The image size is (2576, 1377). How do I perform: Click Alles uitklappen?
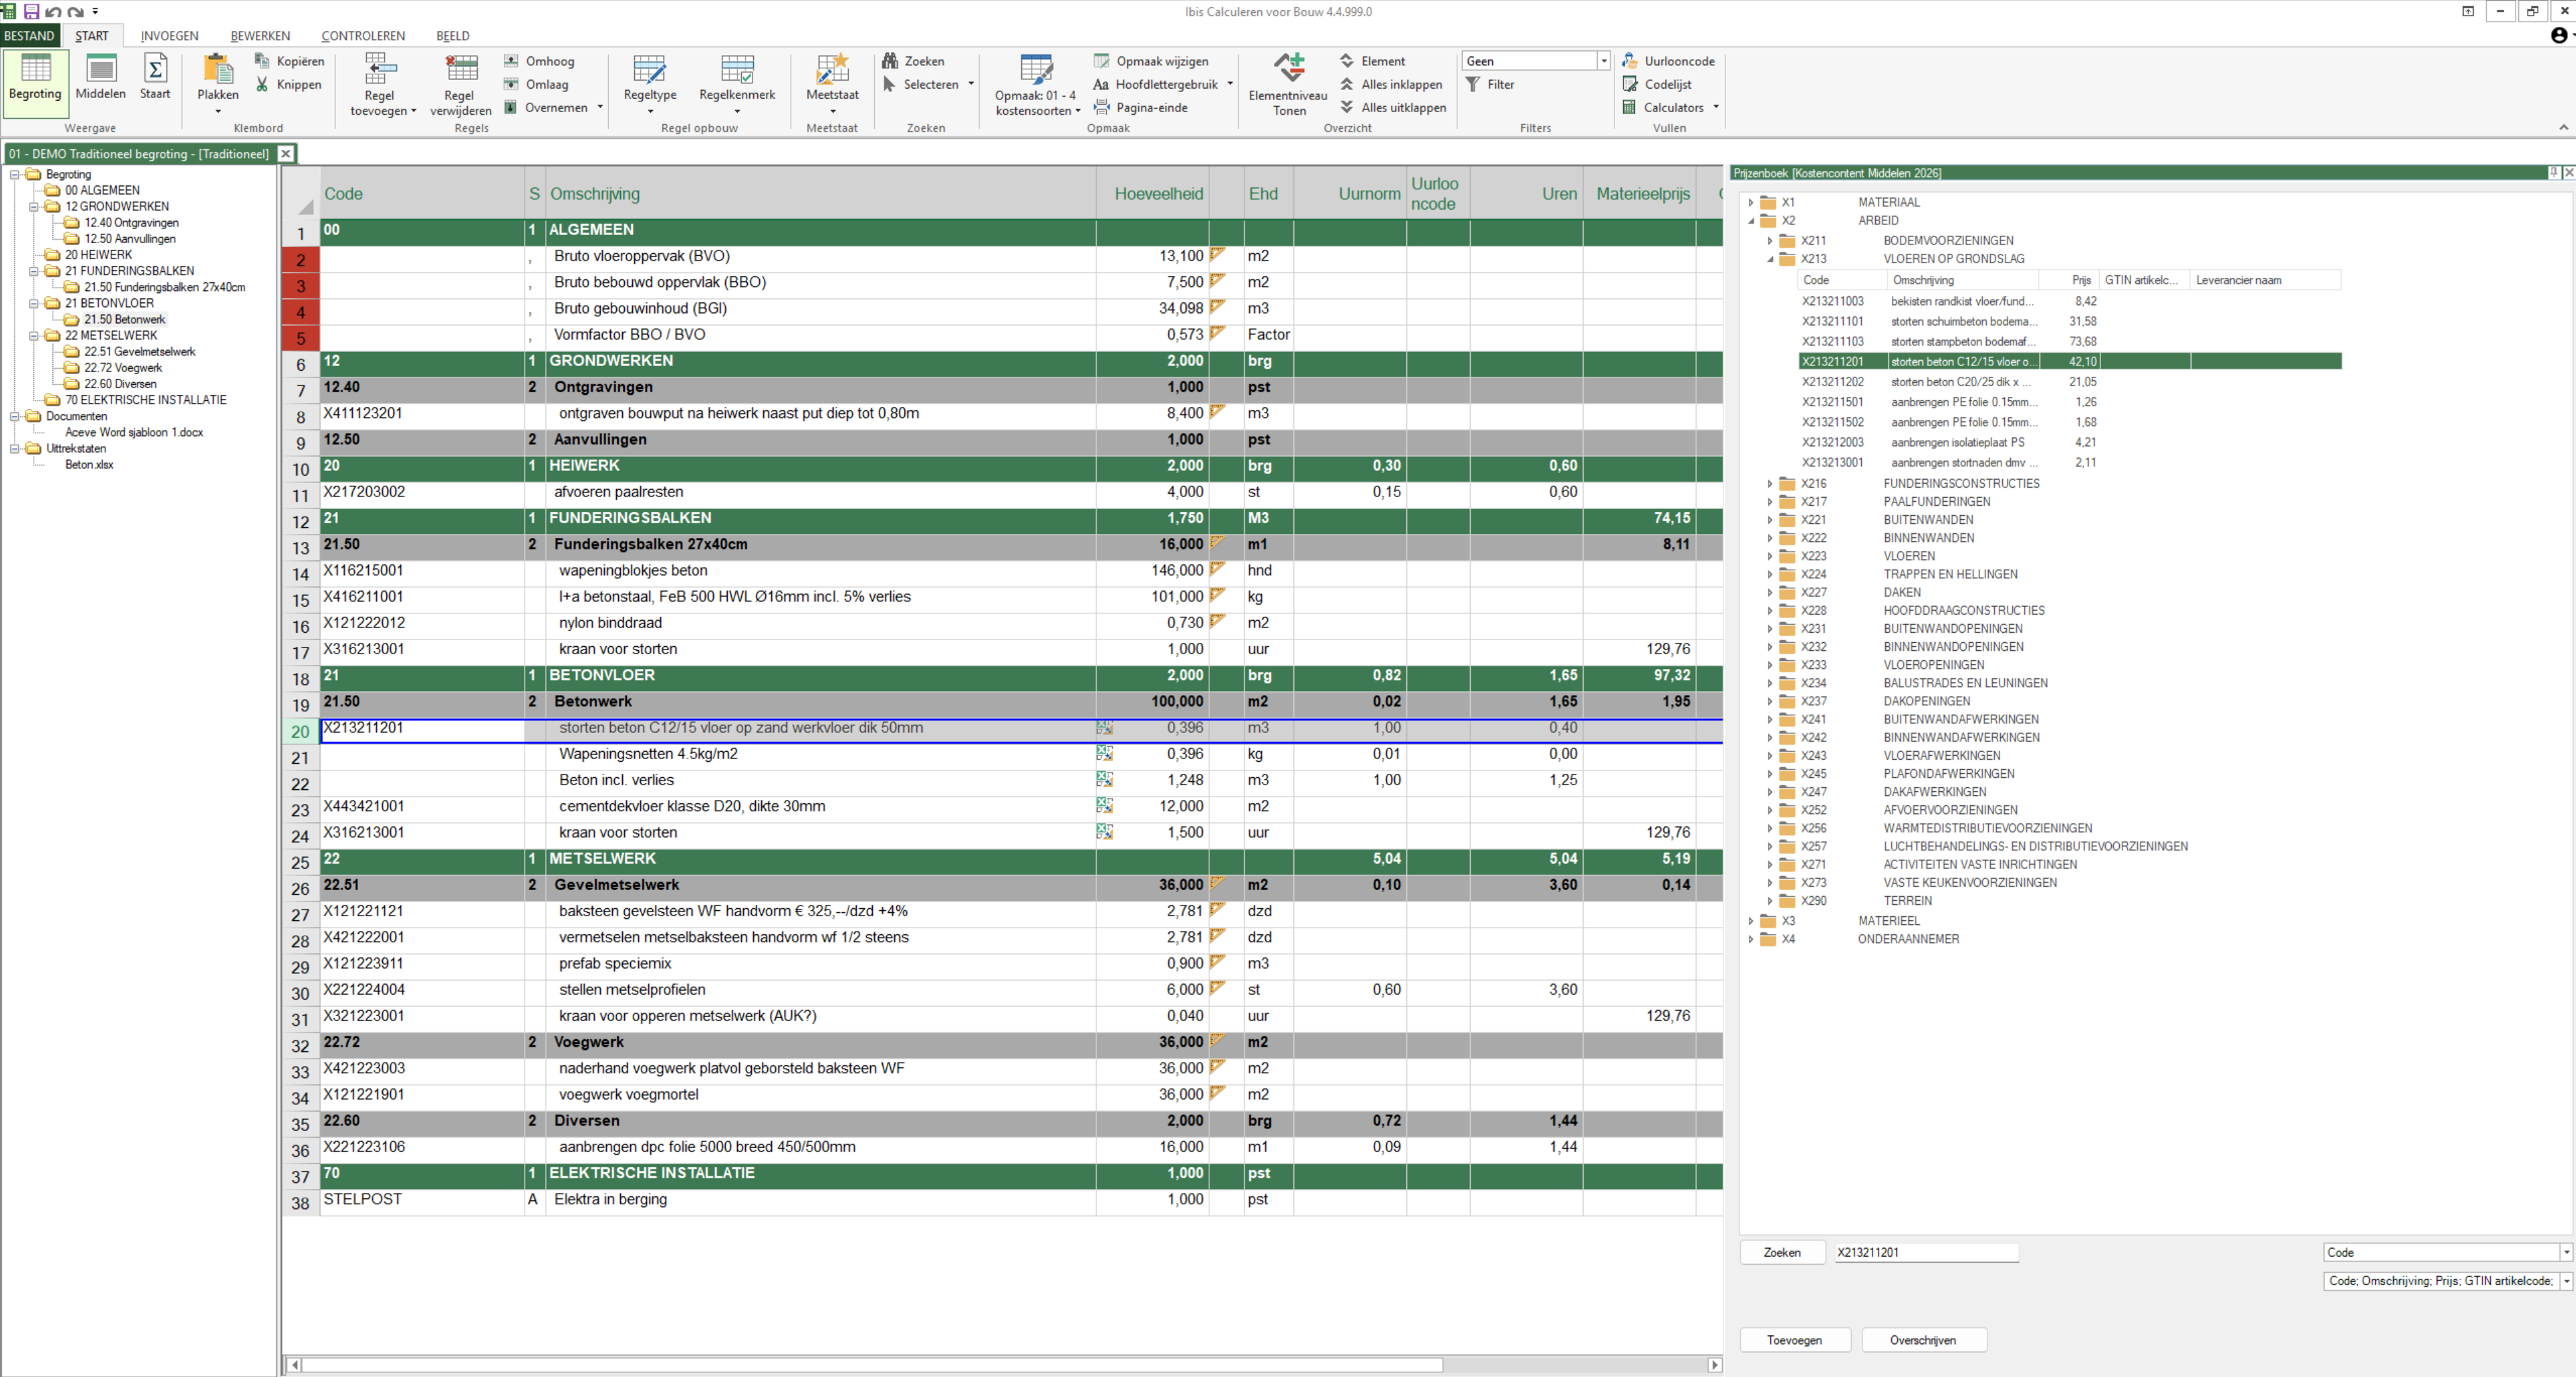[x=1393, y=107]
